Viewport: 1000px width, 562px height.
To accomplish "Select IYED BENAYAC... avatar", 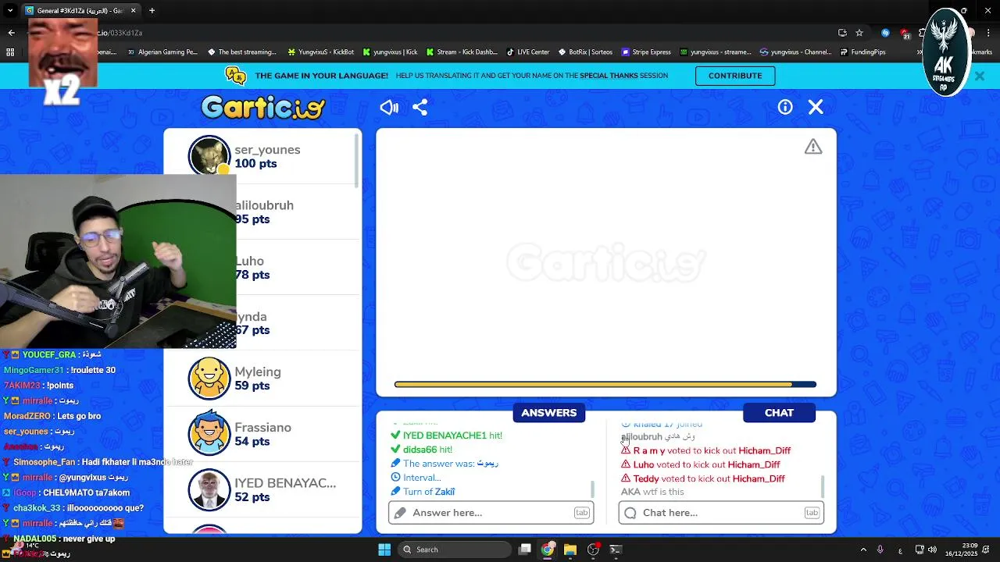I will click(209, 489).
